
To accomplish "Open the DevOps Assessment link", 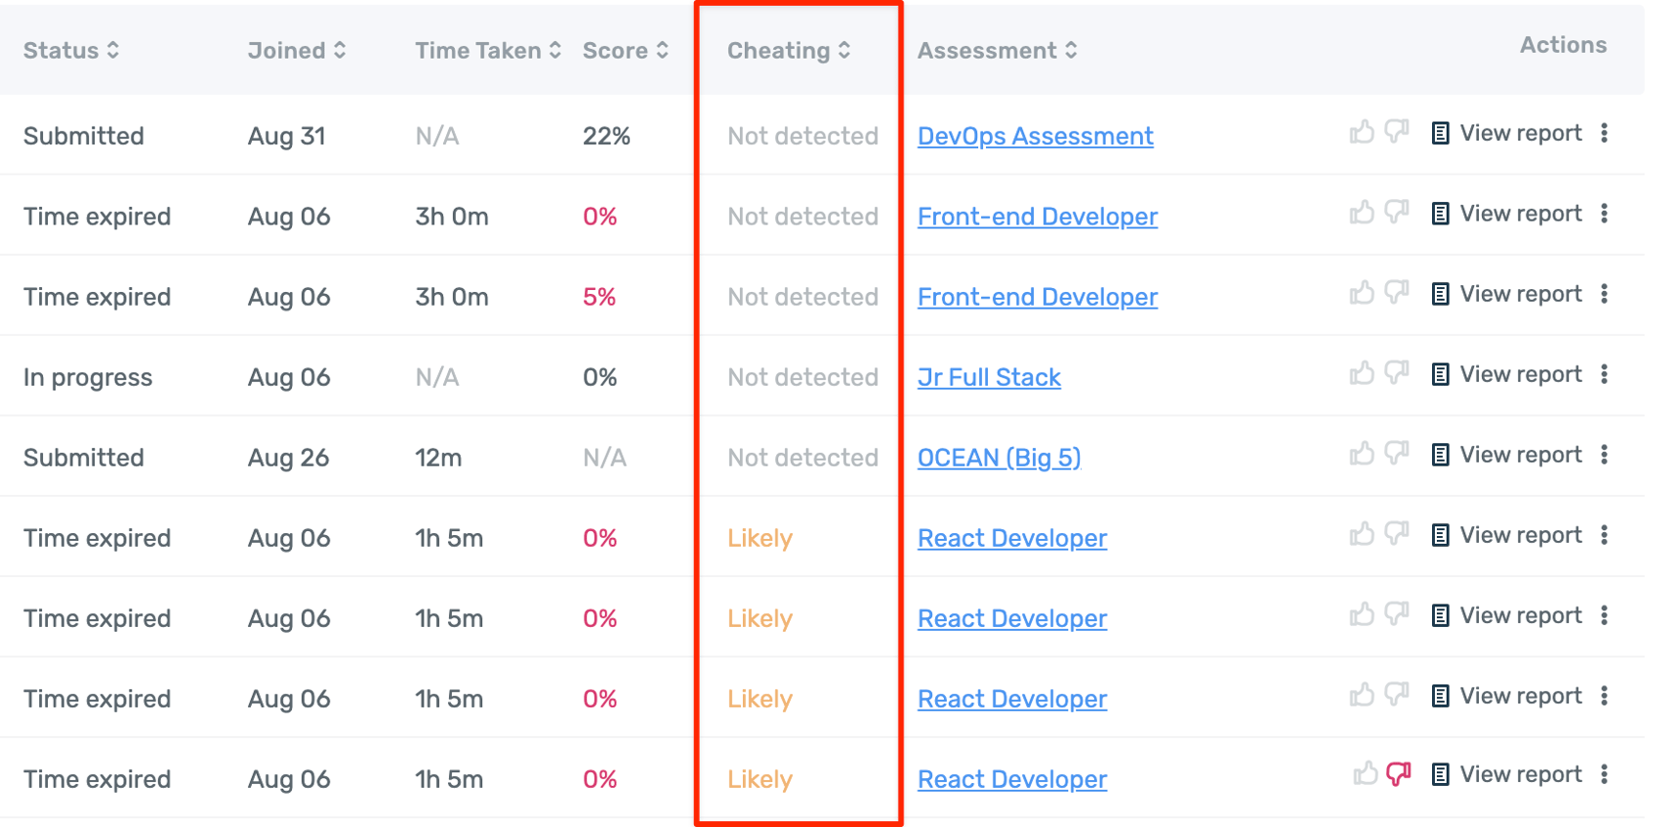I will point(1035,136).
